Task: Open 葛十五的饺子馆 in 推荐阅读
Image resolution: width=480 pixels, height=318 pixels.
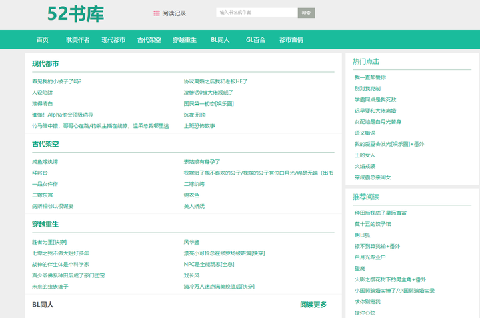Action: pyautogui.click(x=373, y=224)
